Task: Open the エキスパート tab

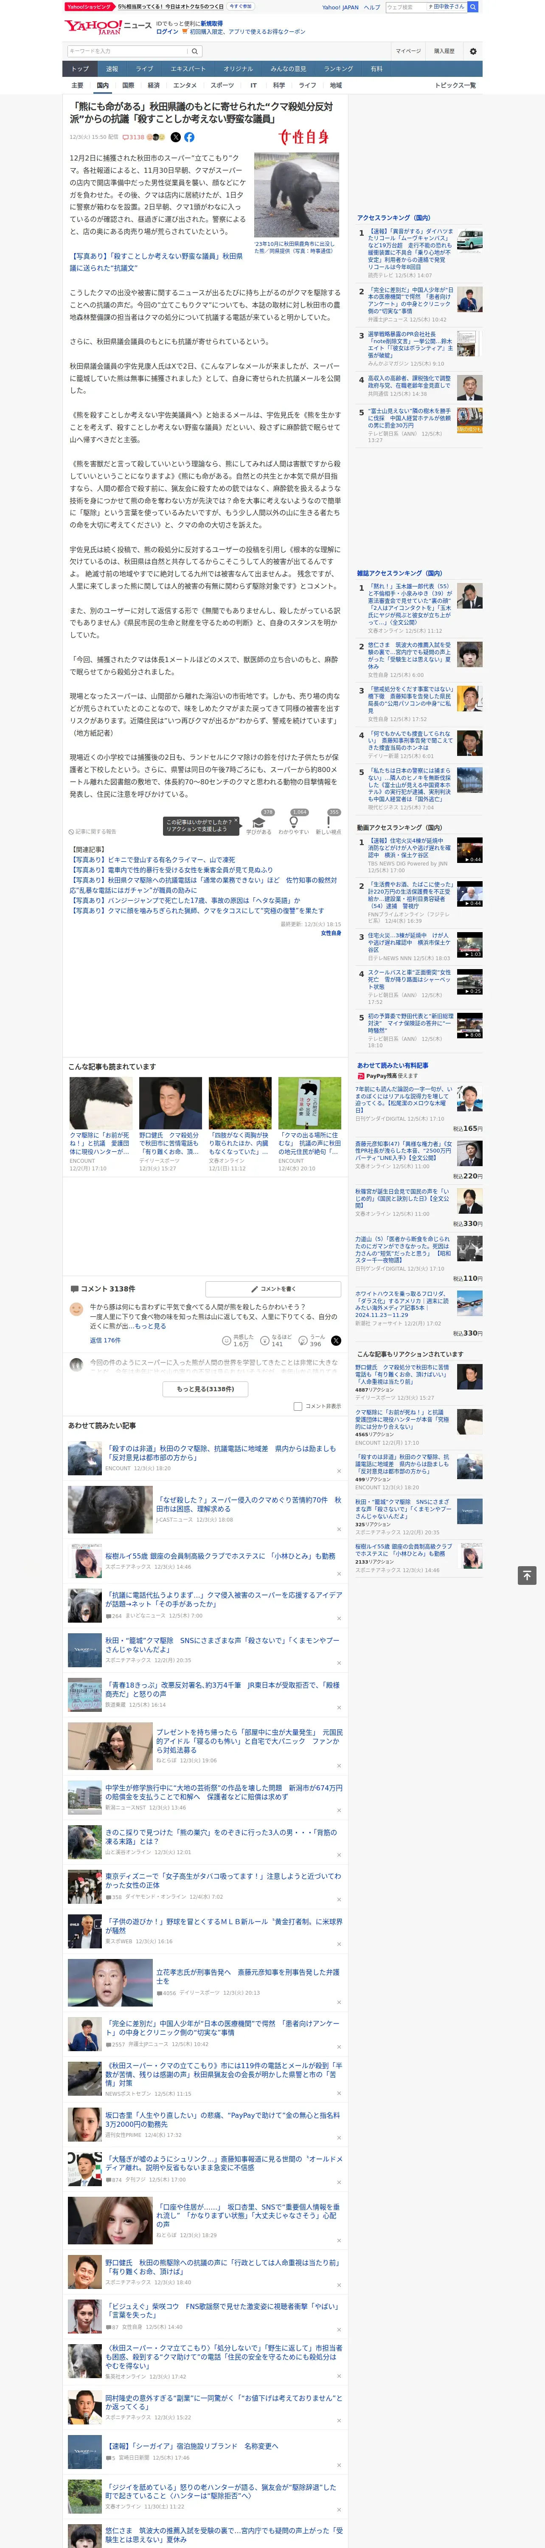Action: pos(188,69)
